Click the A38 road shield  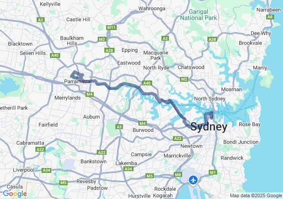click(x=212, y=39)
